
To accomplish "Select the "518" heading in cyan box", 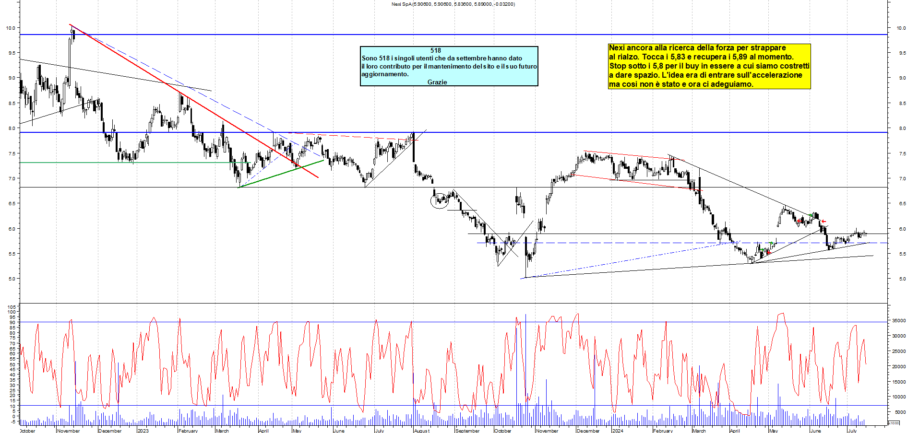I will (436, 50).
